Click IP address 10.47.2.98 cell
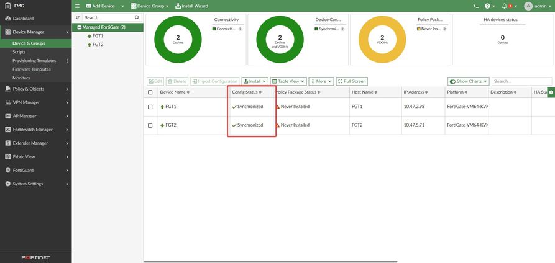The width and height of the screenshot is (555, 263). click(414, 107)
